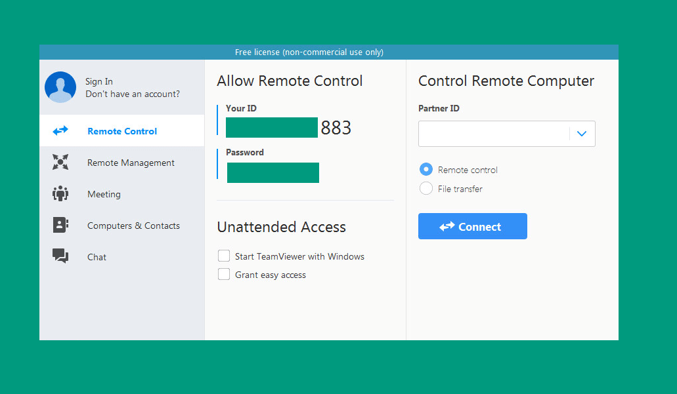
Task: Open the Remote Management menu label
Action: (131, 163)
